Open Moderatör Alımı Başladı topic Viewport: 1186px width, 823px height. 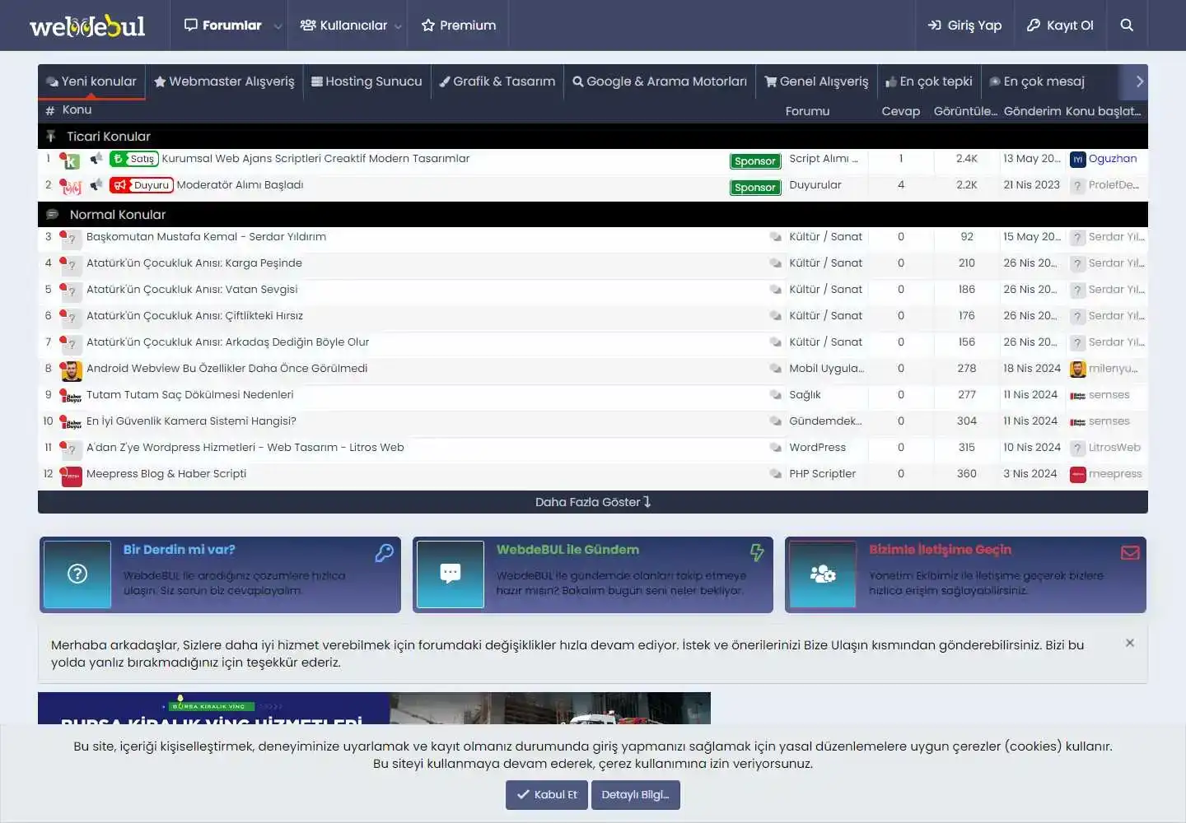[240, 185]
